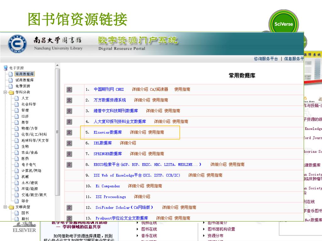The width and height of the screenshot is (322, 241).
Task: Choose 生物 in the subject tree
Action: pos(25,147)
